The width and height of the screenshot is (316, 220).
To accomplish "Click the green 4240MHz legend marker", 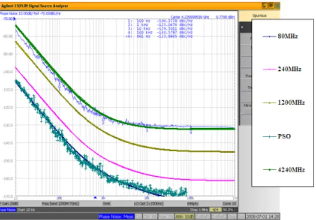I will pyautogui.click(x=269, y=170).
